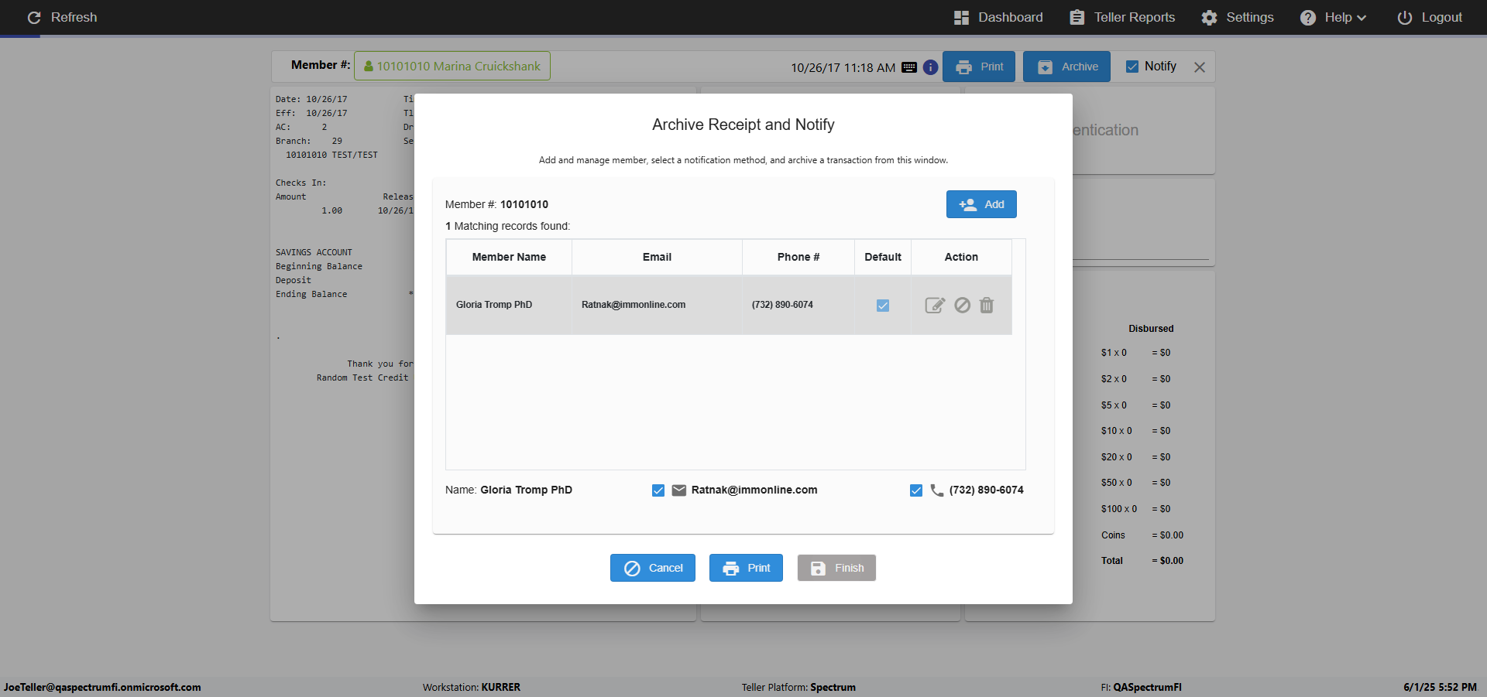
Task: Click Teller Platform Spectrum status text
Action: click(798, 687)
